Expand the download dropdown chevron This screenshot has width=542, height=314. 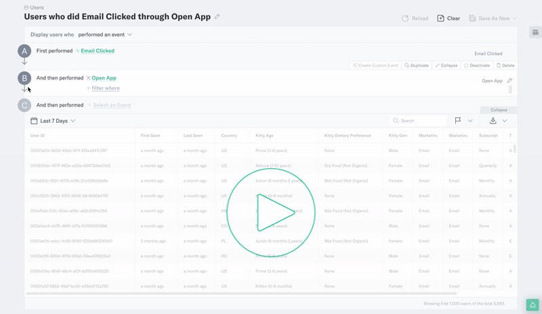[x=505, y=121]
